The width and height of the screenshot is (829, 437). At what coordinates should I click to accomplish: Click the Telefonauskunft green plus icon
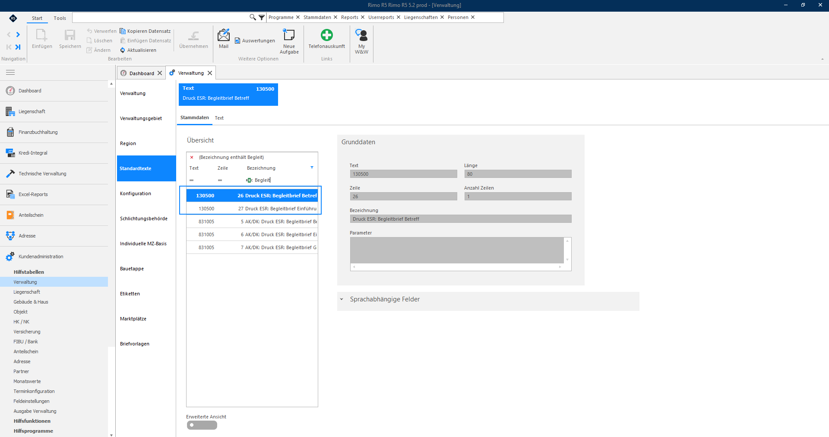[x=327, y=35]
